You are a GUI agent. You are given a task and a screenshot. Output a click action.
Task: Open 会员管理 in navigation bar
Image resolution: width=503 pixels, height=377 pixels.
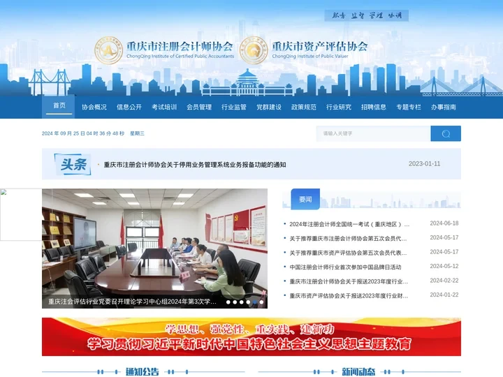199,107
